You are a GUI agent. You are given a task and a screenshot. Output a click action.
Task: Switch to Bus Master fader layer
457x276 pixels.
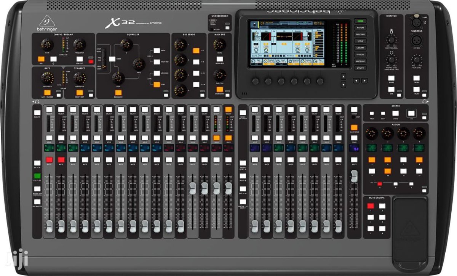(37, 201)
